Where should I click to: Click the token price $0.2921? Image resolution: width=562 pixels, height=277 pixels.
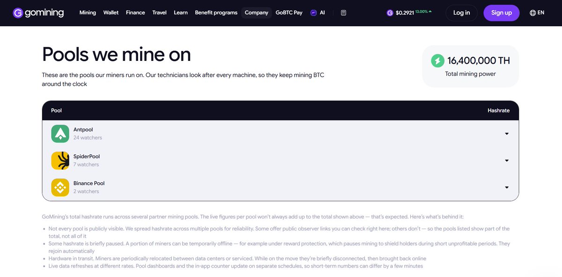404,13
